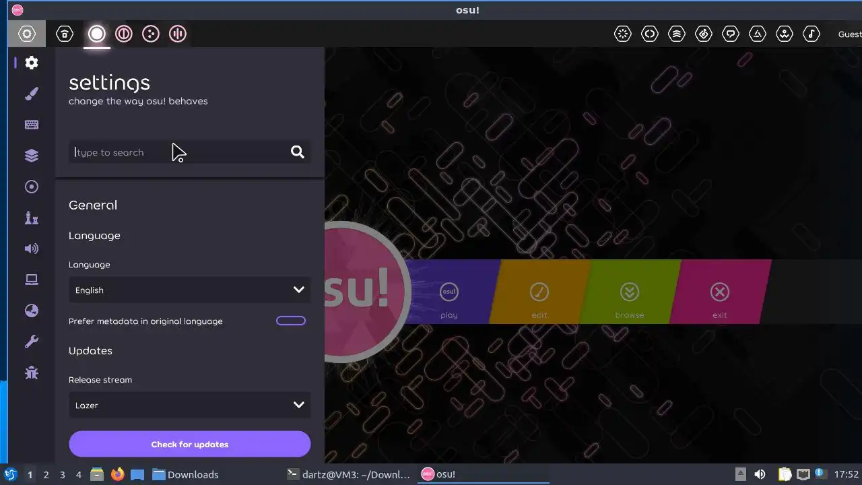Open the Release stream dropdown showing Lazer
This screenshot has height=485, width=862.
point(190,405)
